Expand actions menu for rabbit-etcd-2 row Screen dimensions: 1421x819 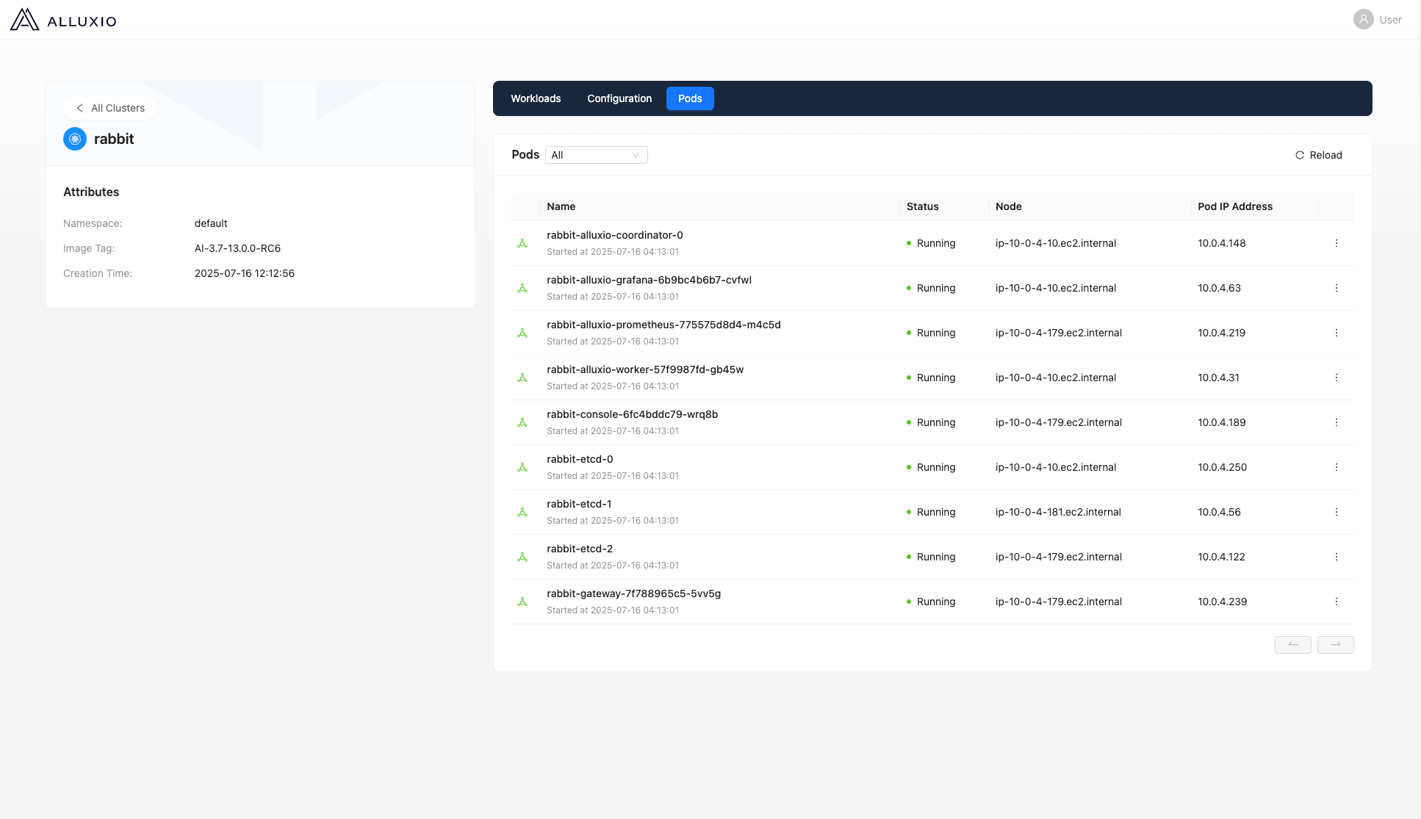1336,557
